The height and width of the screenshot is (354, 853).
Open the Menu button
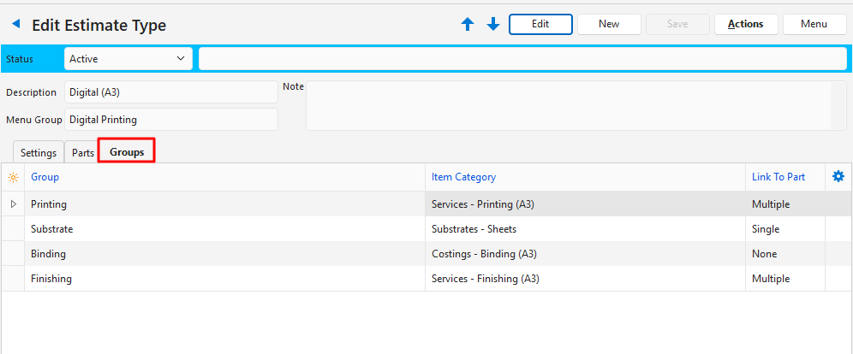814,24
